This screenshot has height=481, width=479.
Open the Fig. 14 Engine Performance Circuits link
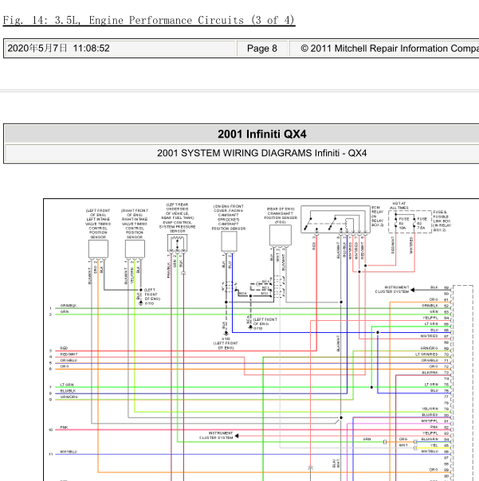point(149,20)
